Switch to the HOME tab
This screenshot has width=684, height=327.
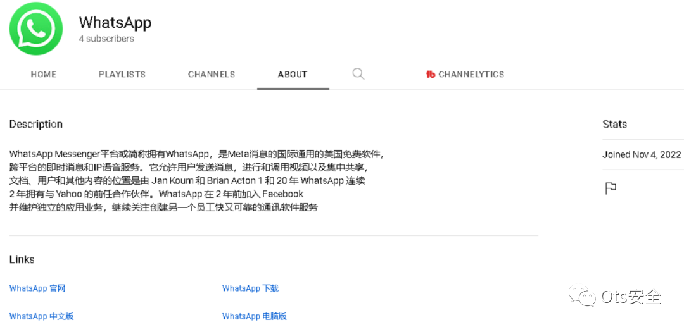click(44, 75)
